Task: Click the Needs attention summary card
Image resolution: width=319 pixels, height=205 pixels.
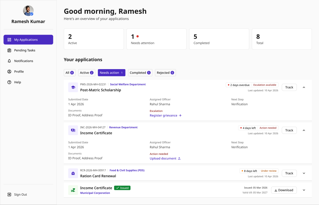Action: [156, 39]
